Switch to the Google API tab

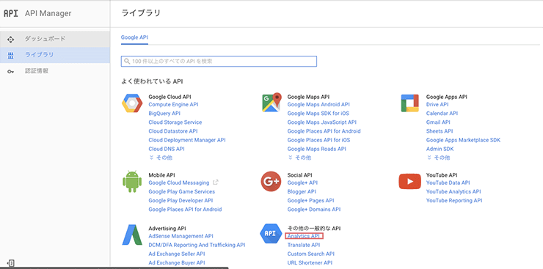[134, 37]
